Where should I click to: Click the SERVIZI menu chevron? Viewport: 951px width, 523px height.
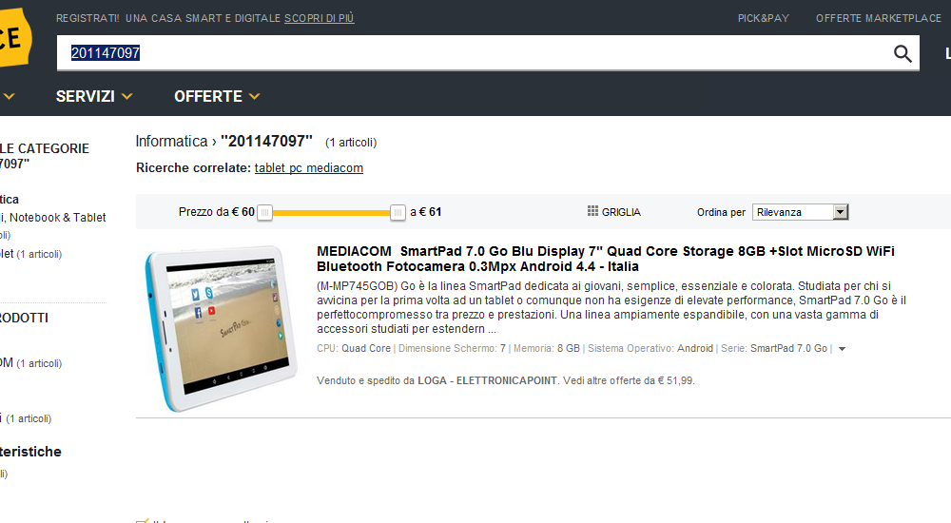click(x=126, y=96)
